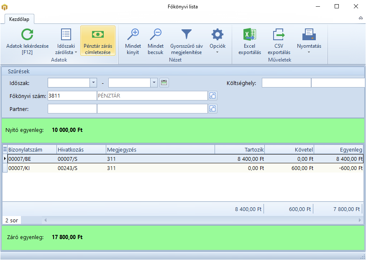Open the Partner lookup button
Screen dimensions: 366x260
pyautogui.click(x=213, y=109)
